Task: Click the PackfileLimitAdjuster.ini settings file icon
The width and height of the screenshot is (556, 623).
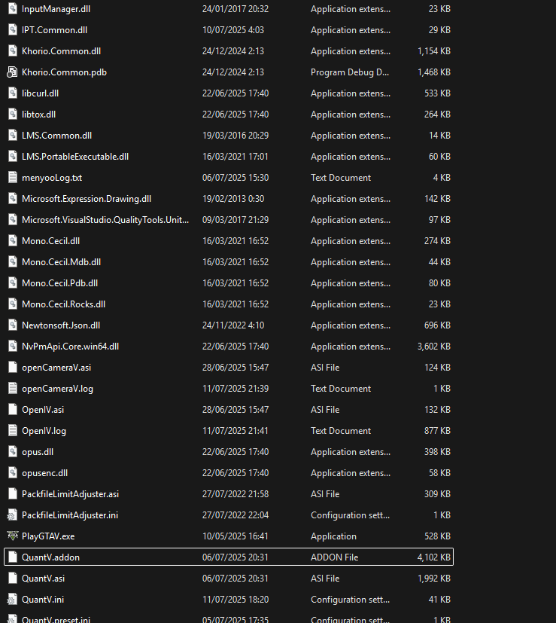Action: pos(12,515)
